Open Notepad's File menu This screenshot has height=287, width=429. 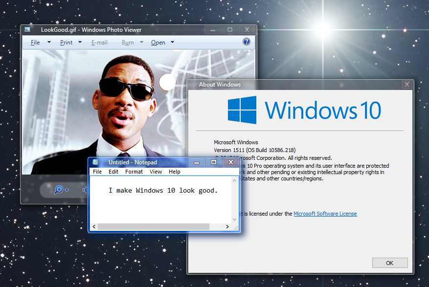pyautogui.click(x=97, y=172)
